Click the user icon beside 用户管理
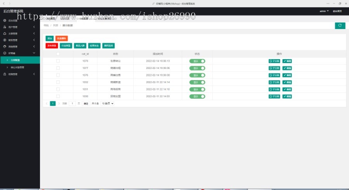The height and width of the screenshot is (190, 349). [5, 27]
